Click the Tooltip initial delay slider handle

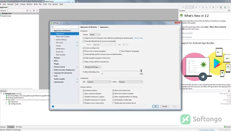click(x=141, y=71)
